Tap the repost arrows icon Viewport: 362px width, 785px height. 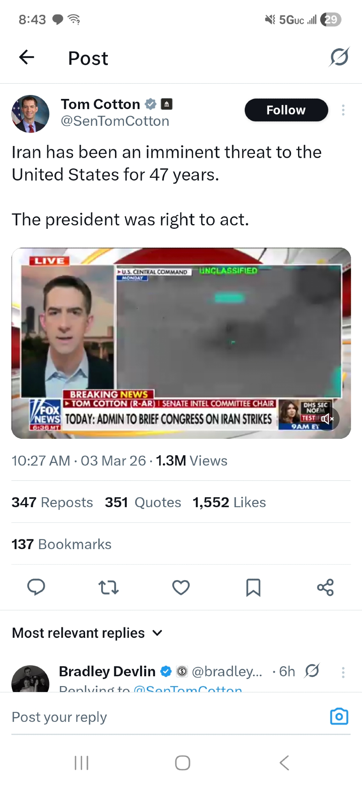108,587
